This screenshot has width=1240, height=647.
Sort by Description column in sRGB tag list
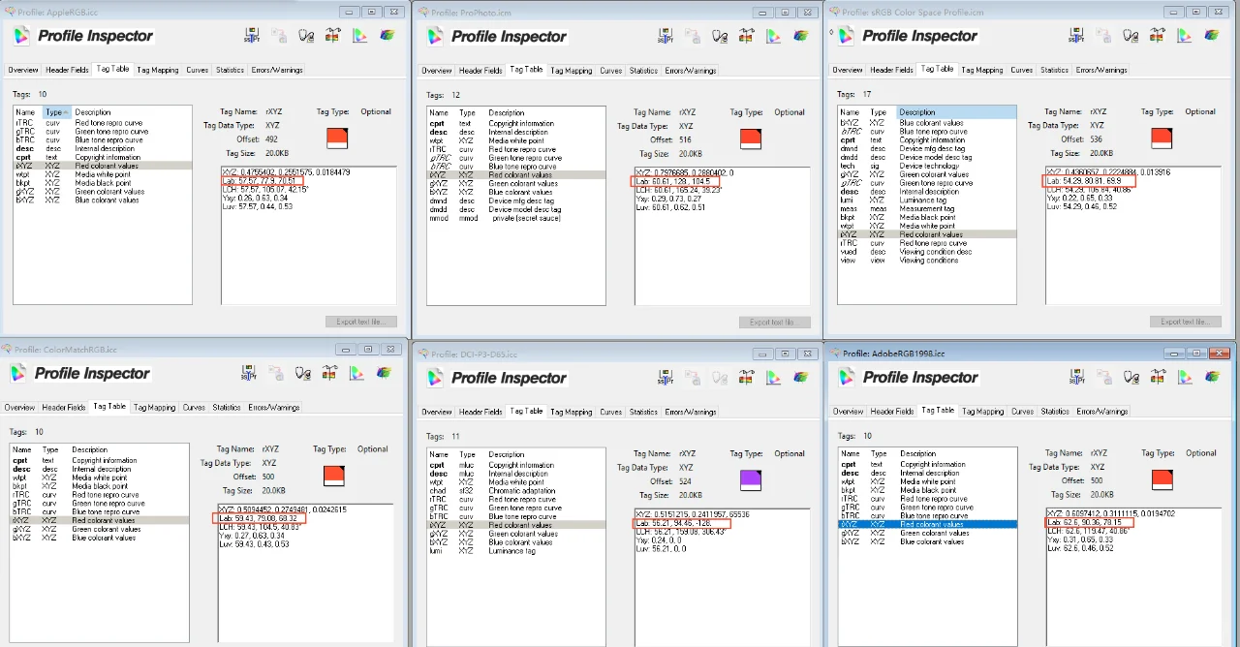pos(957,111)
